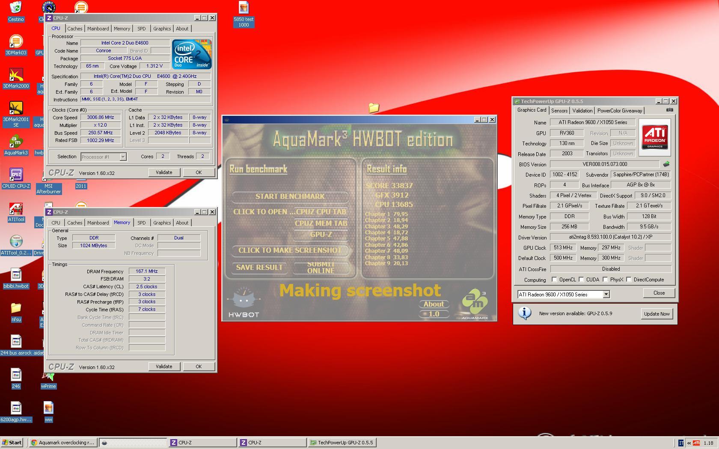Click the DRAM Frequency 167.1 MHz value

tap(147, 271)
